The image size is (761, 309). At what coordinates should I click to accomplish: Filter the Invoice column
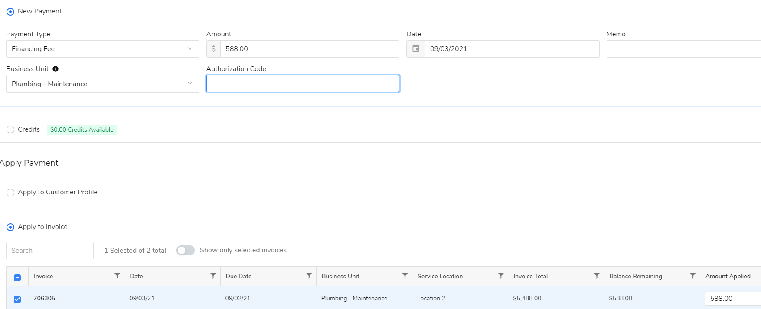(117, 276)
